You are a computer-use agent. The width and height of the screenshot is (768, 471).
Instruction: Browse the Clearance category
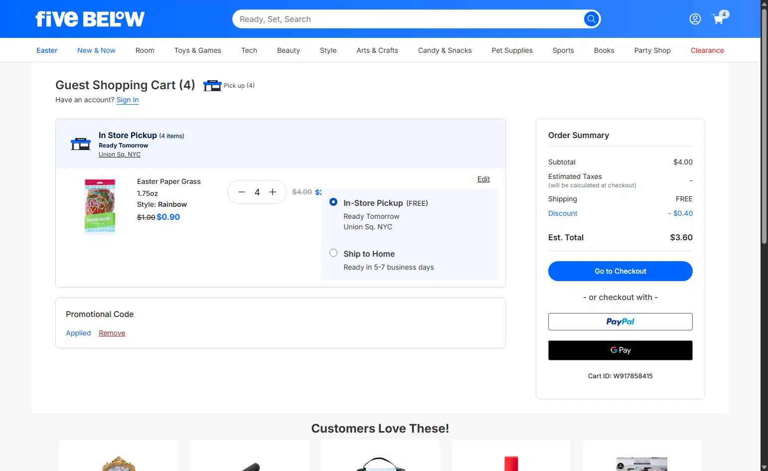[x=707, y=50]
